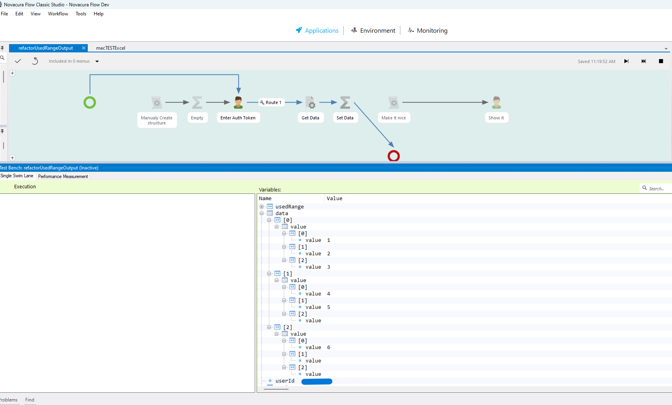Collapse the [1] node containing value 5
Image resolution: width=672 pixels, height=405 pixels.
(x=284, y=301)
